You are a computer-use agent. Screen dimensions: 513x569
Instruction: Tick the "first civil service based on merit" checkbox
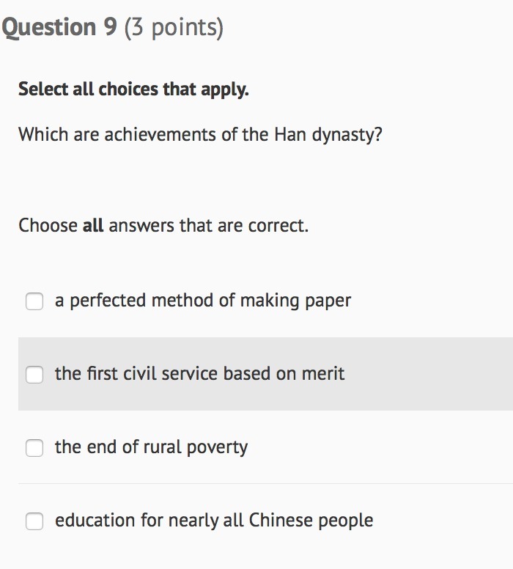pos(34,375)
